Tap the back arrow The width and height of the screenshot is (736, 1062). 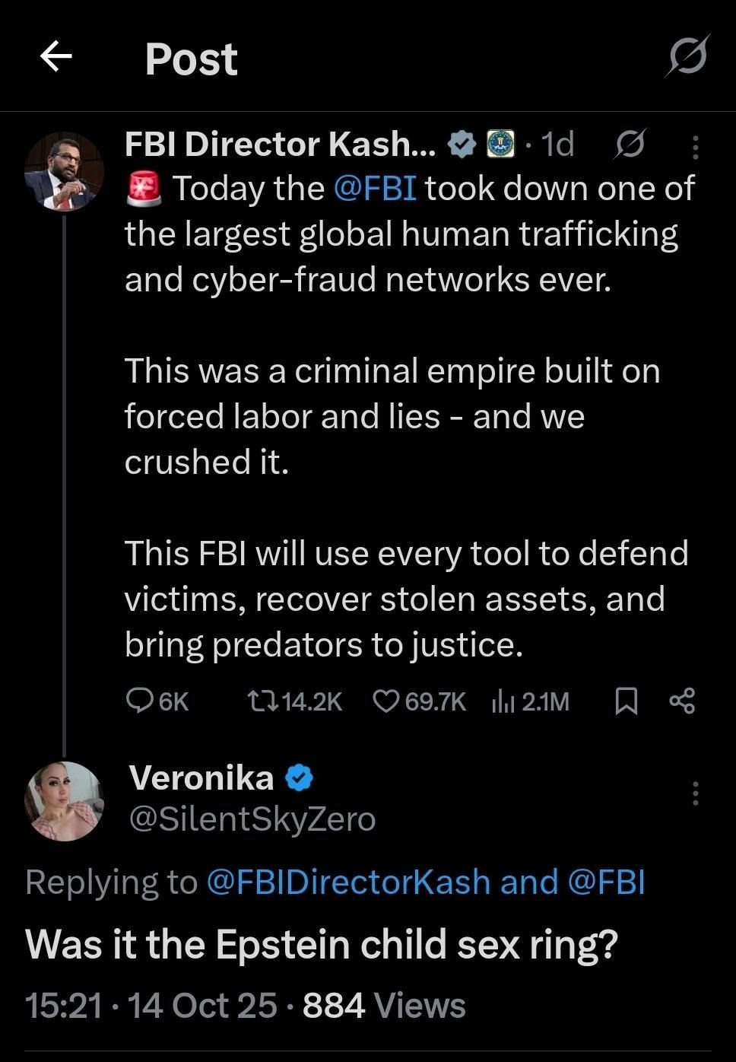pos(56,56)
